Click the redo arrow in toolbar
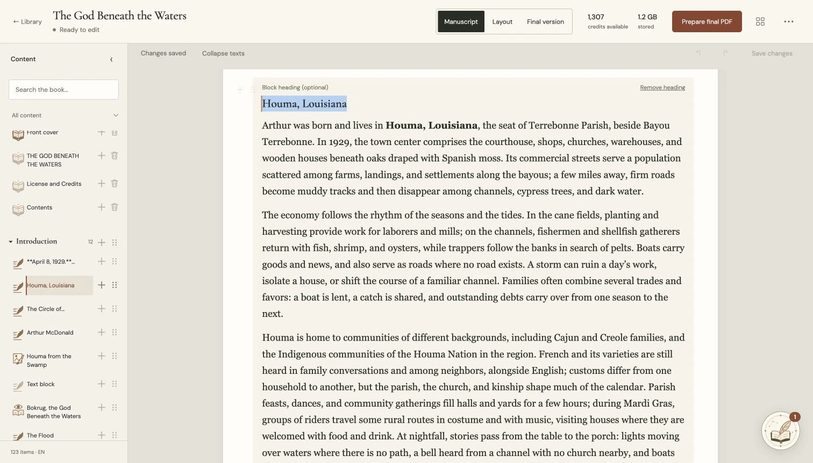813x463 pixels. pyautogui.click(x=725, y=53)
